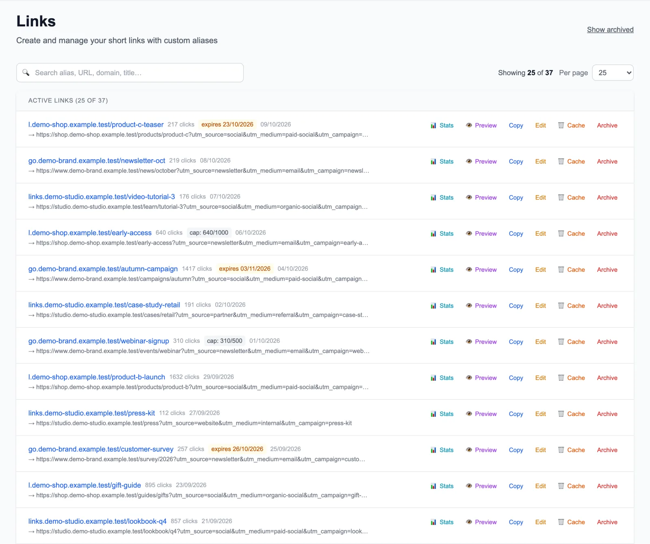Image resolution: width=650 pixels, height=544 pixels.
Task: Clear Cache for early-access
Action: click(x=571, y=234)
